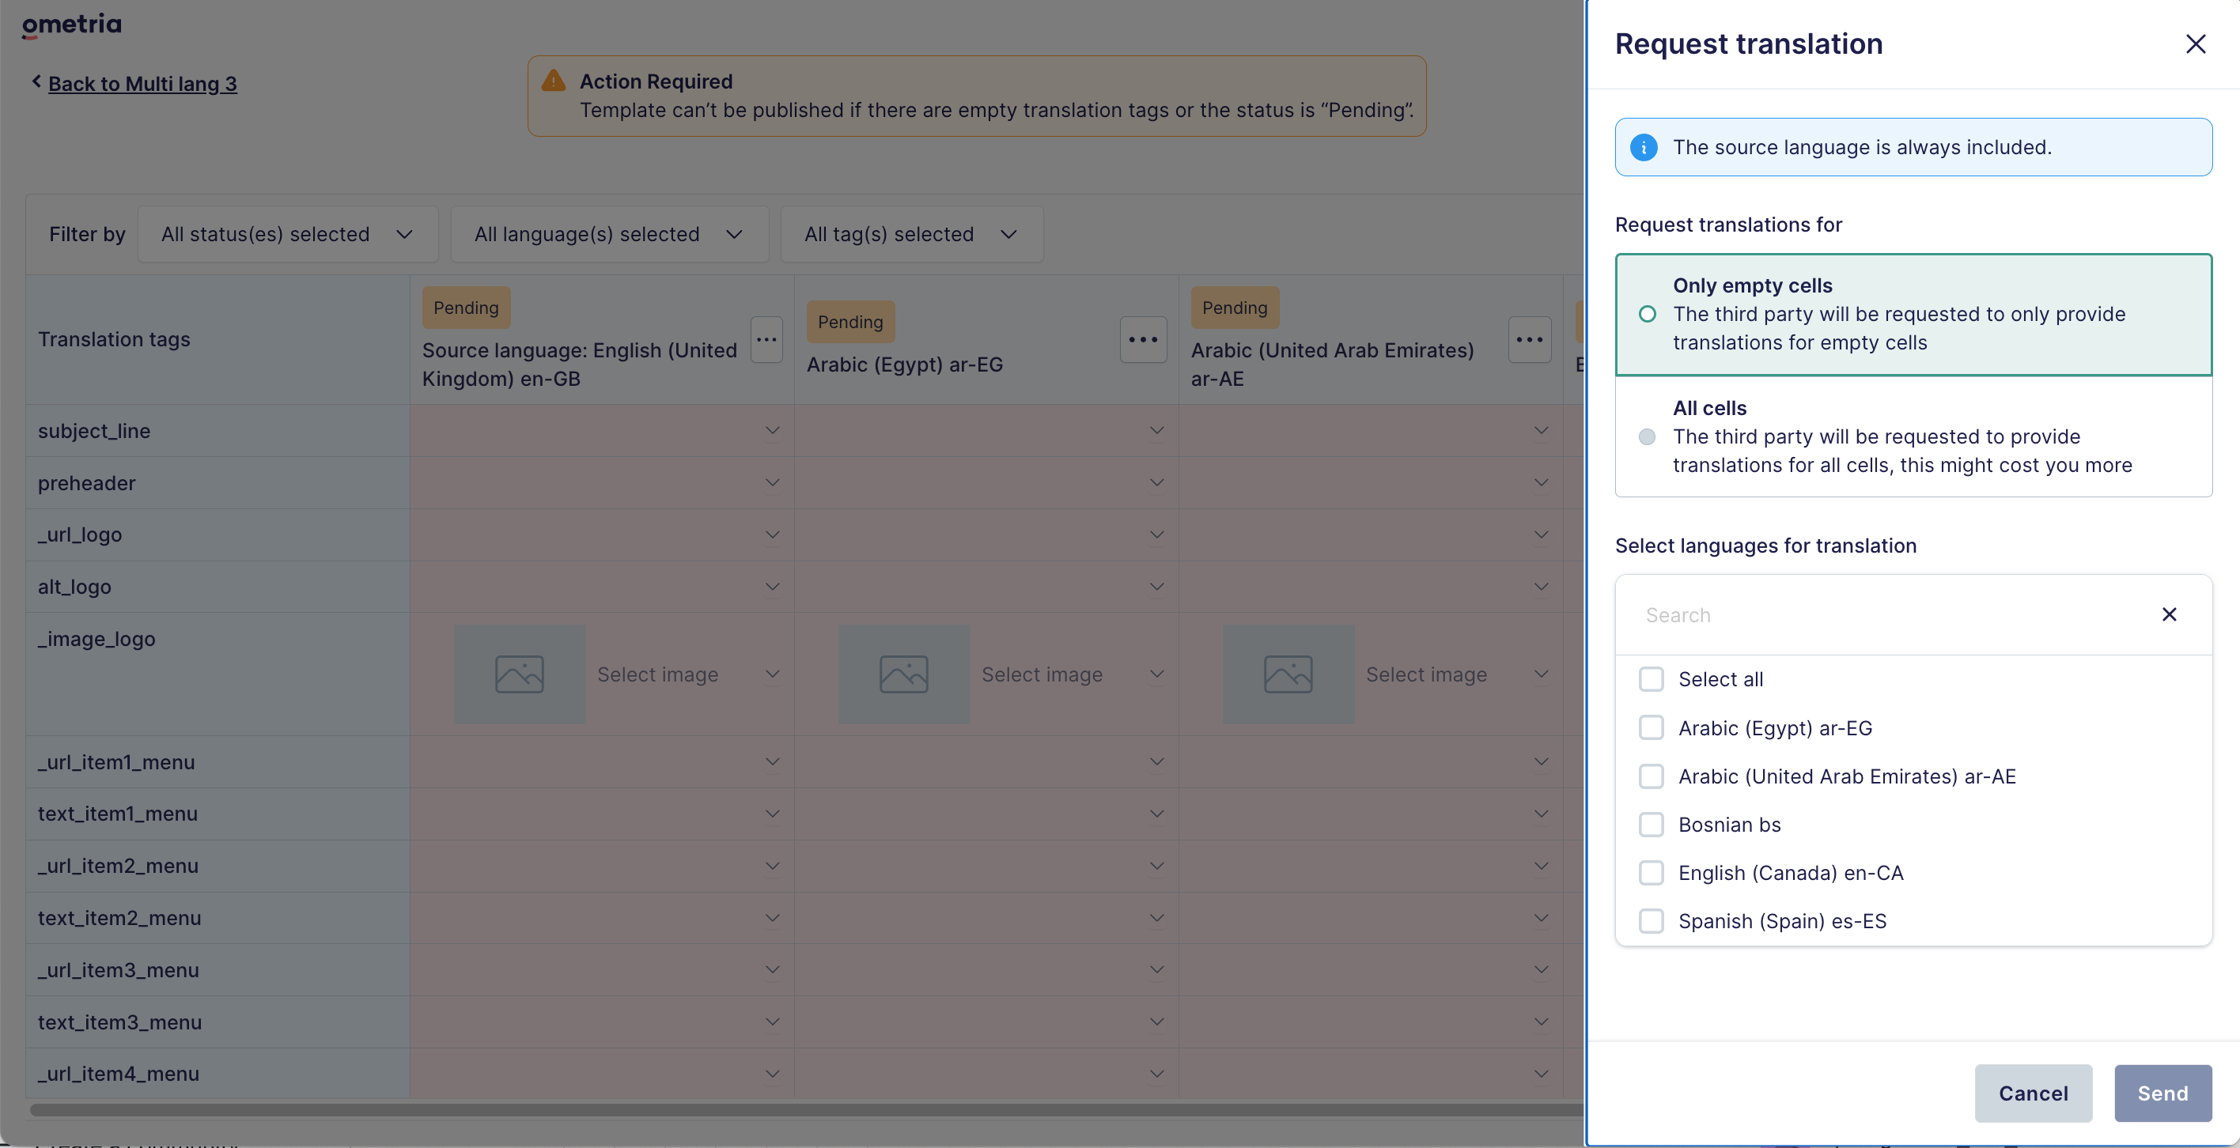Open Select image dropdown in English column

(x=771, y=674)
